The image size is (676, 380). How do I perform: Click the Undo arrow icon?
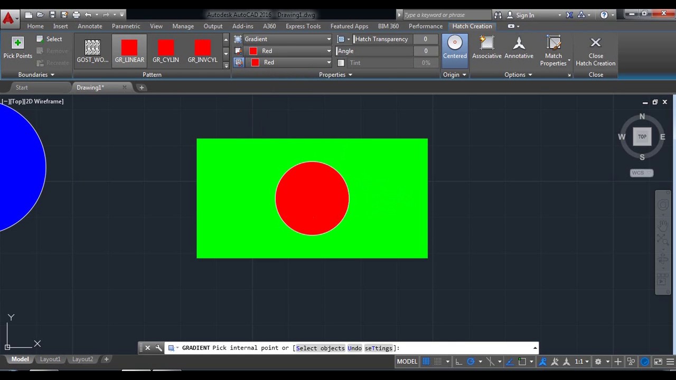coord(88,15)
